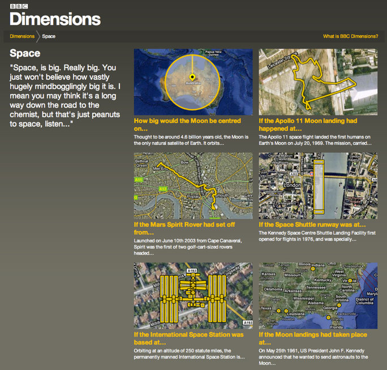
Task: Open the International Space Station overlay thumbnail
Action: click(193, 296)
